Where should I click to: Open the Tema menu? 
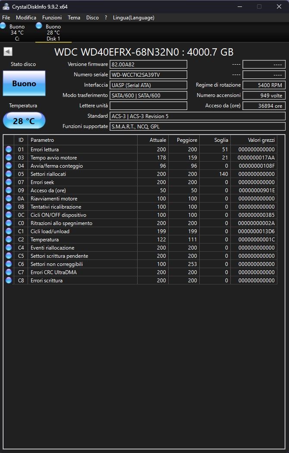click(74, 18)
